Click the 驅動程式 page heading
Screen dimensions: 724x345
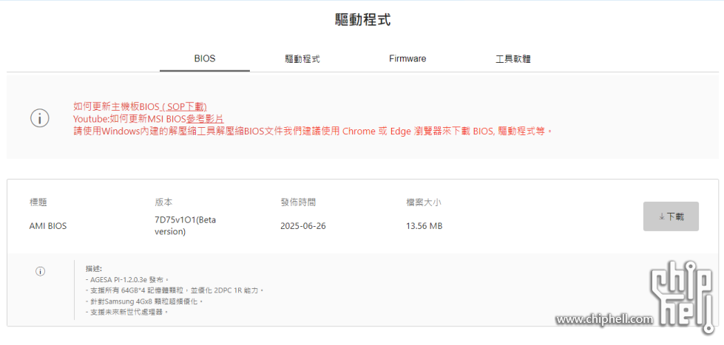(362, 20)
